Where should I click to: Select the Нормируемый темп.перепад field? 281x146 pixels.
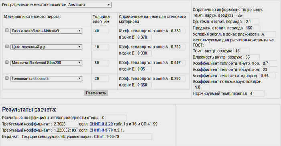256,93
